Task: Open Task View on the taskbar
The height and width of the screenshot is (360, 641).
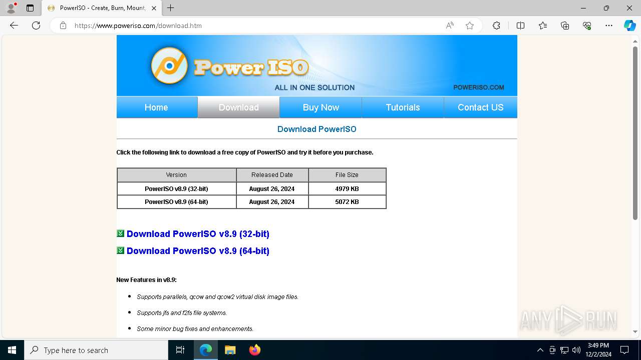Action: click(180, 350)
